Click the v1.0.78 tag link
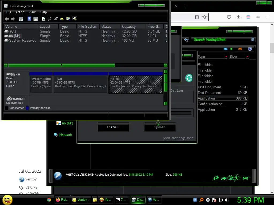274x205 pixels. pyautogui.click(x=31, y=187)
